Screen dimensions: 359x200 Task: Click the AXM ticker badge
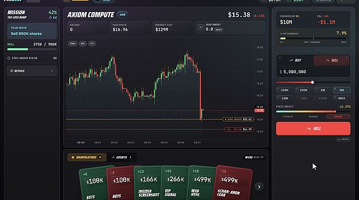tap(122, 15)
